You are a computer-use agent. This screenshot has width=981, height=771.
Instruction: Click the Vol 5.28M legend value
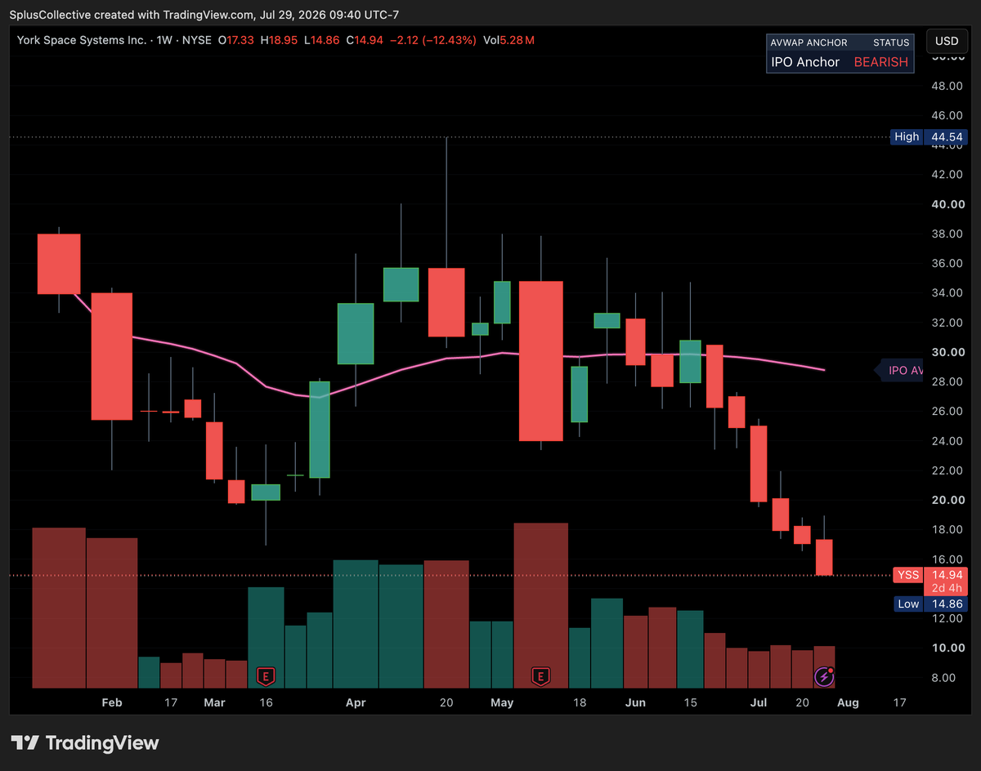[x=508, y=39]
